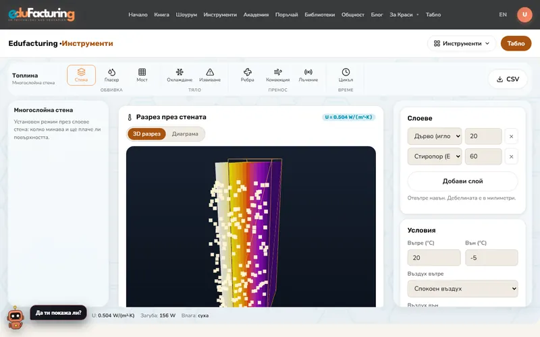Click the U=0.504 badge
Image resolution: width=540 pixels, height=337 pixels.
(348, 117)
